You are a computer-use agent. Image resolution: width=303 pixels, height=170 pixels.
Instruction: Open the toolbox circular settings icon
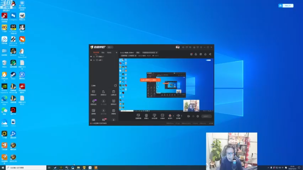click(116, 85)
